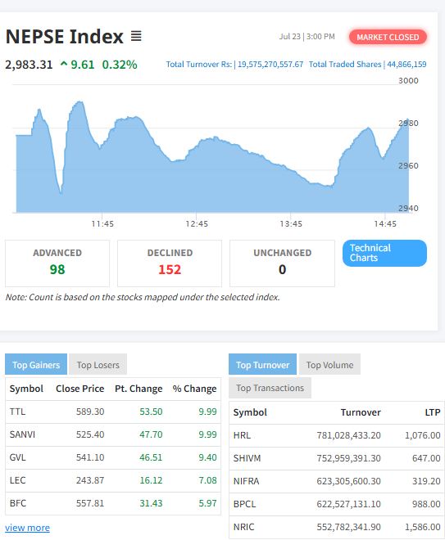Click the 9.61 point change value
The width and height of the screenshot is (445, 540).
(83, 65)
